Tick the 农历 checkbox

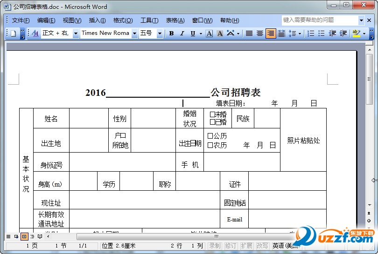210,145
